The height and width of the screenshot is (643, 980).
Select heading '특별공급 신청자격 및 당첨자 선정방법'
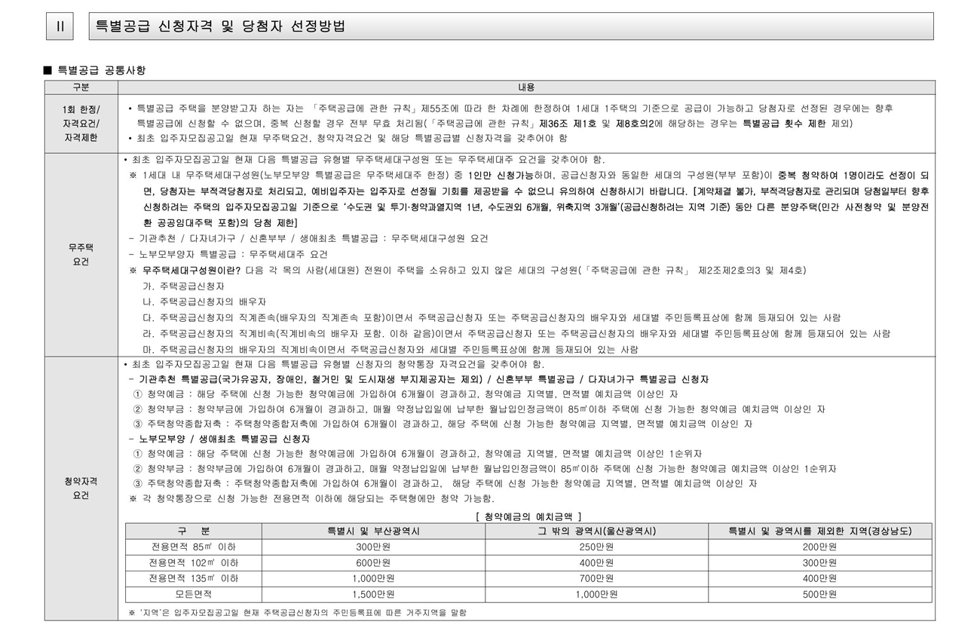[220, 26]
